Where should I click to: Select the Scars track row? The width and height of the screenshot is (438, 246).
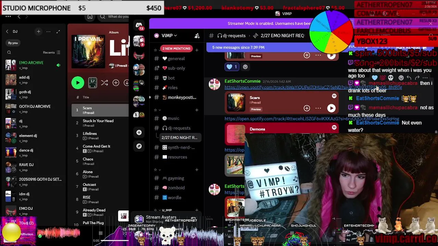pyautogui.click(x=100, y=110)
